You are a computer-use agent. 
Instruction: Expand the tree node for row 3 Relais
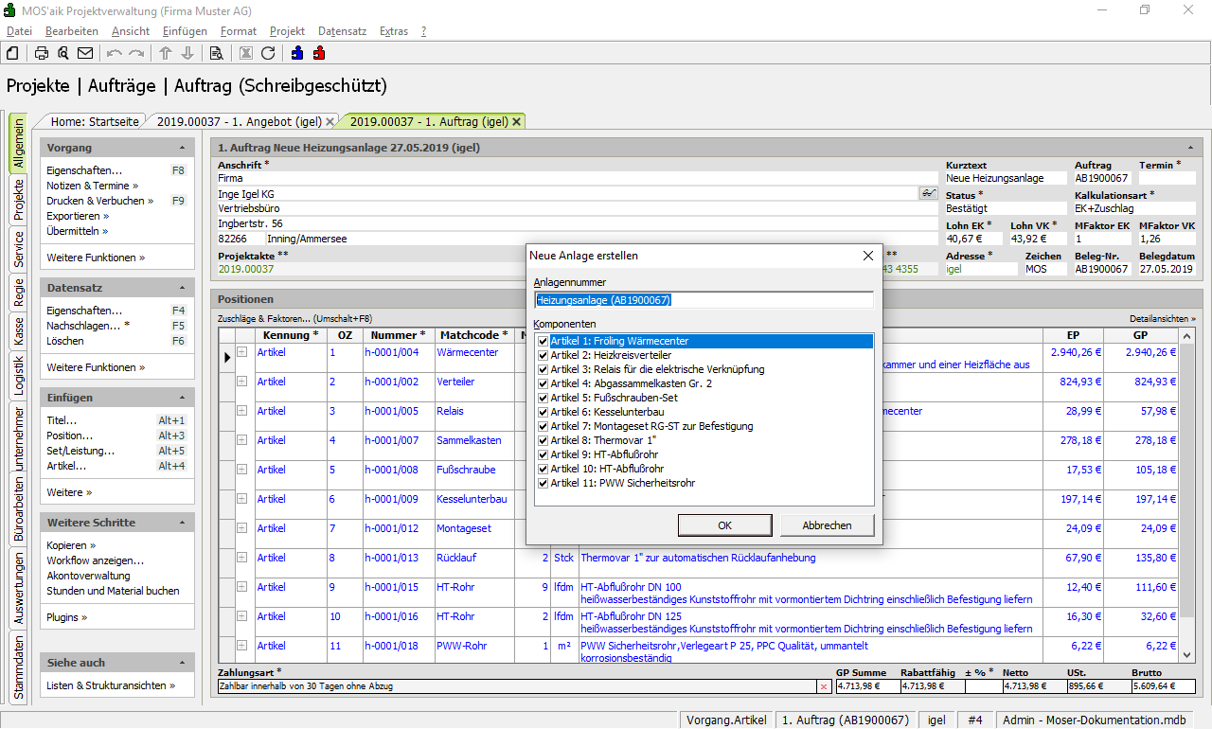click(241, 411)
